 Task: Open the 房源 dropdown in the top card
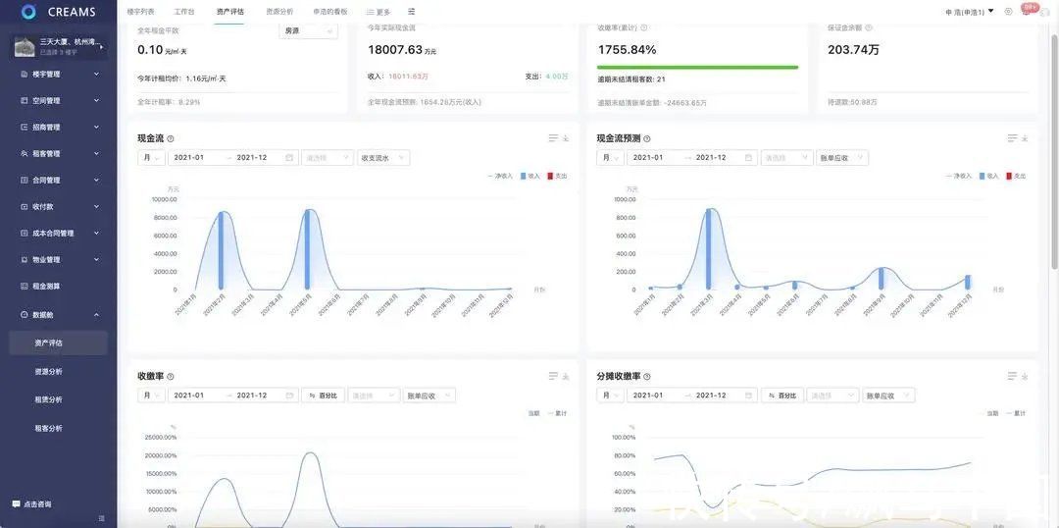[x=308, y=31]
